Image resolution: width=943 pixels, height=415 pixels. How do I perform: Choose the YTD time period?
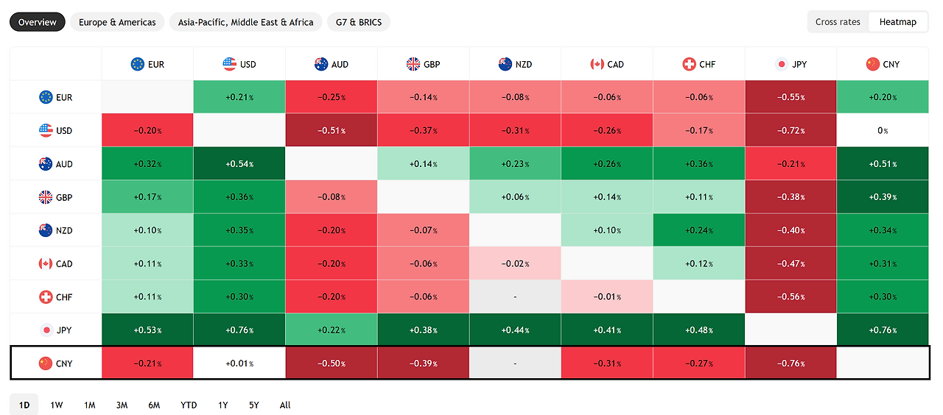click(x=189, y=405)
